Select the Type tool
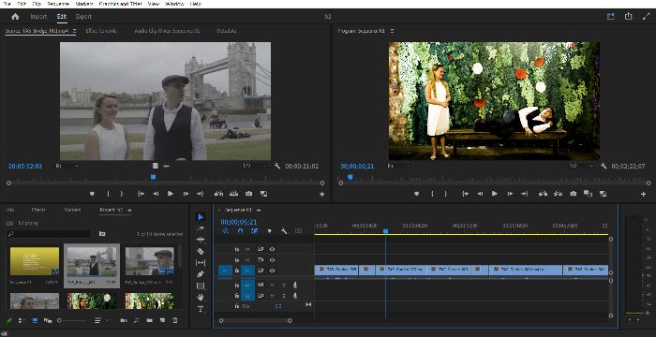 (201, 309)
